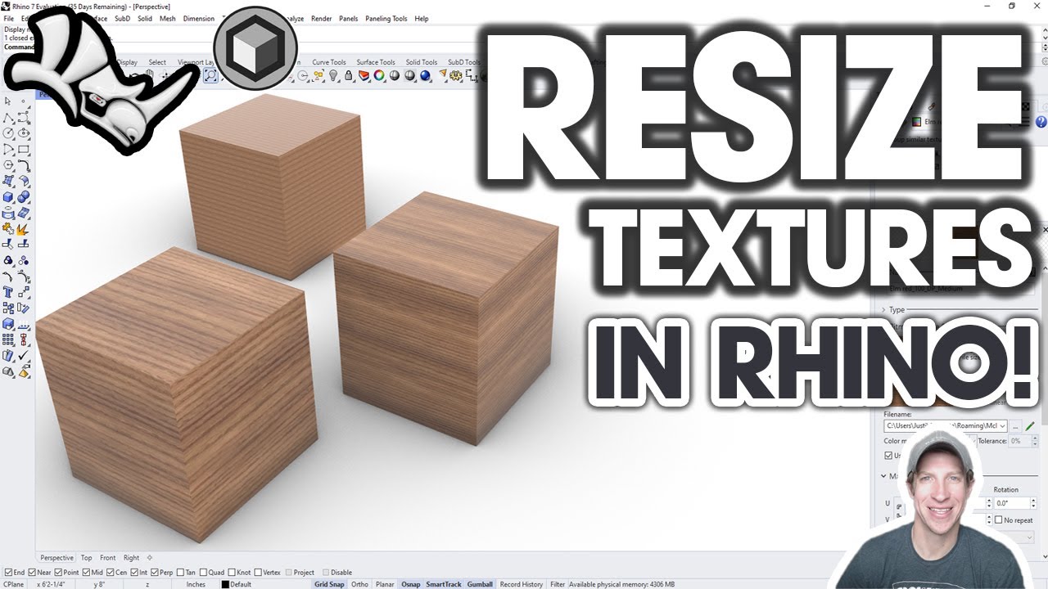Open the Render menu

pyautogui.click(x=321, y=19)
